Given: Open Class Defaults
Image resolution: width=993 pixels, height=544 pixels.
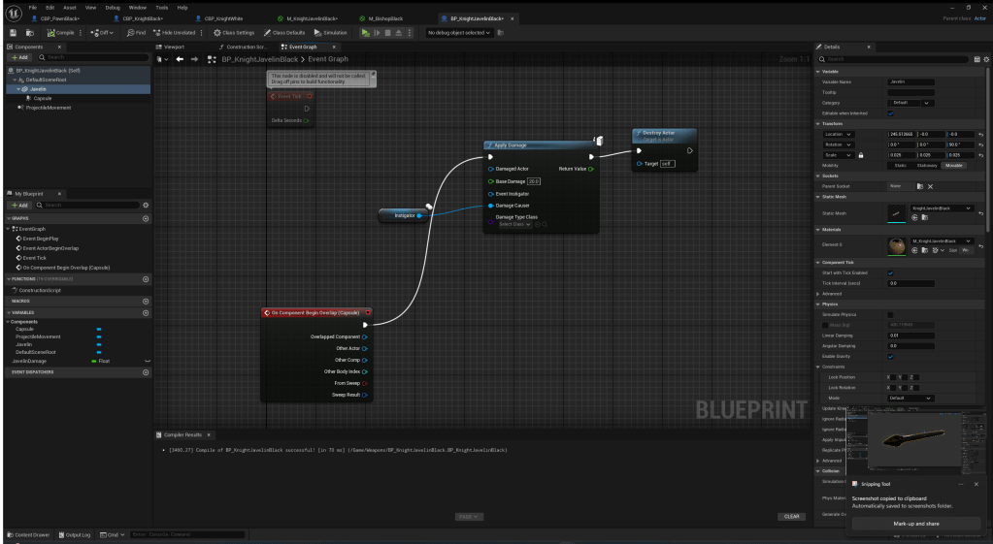Looking at the screenshot, I should click(284, 33).
